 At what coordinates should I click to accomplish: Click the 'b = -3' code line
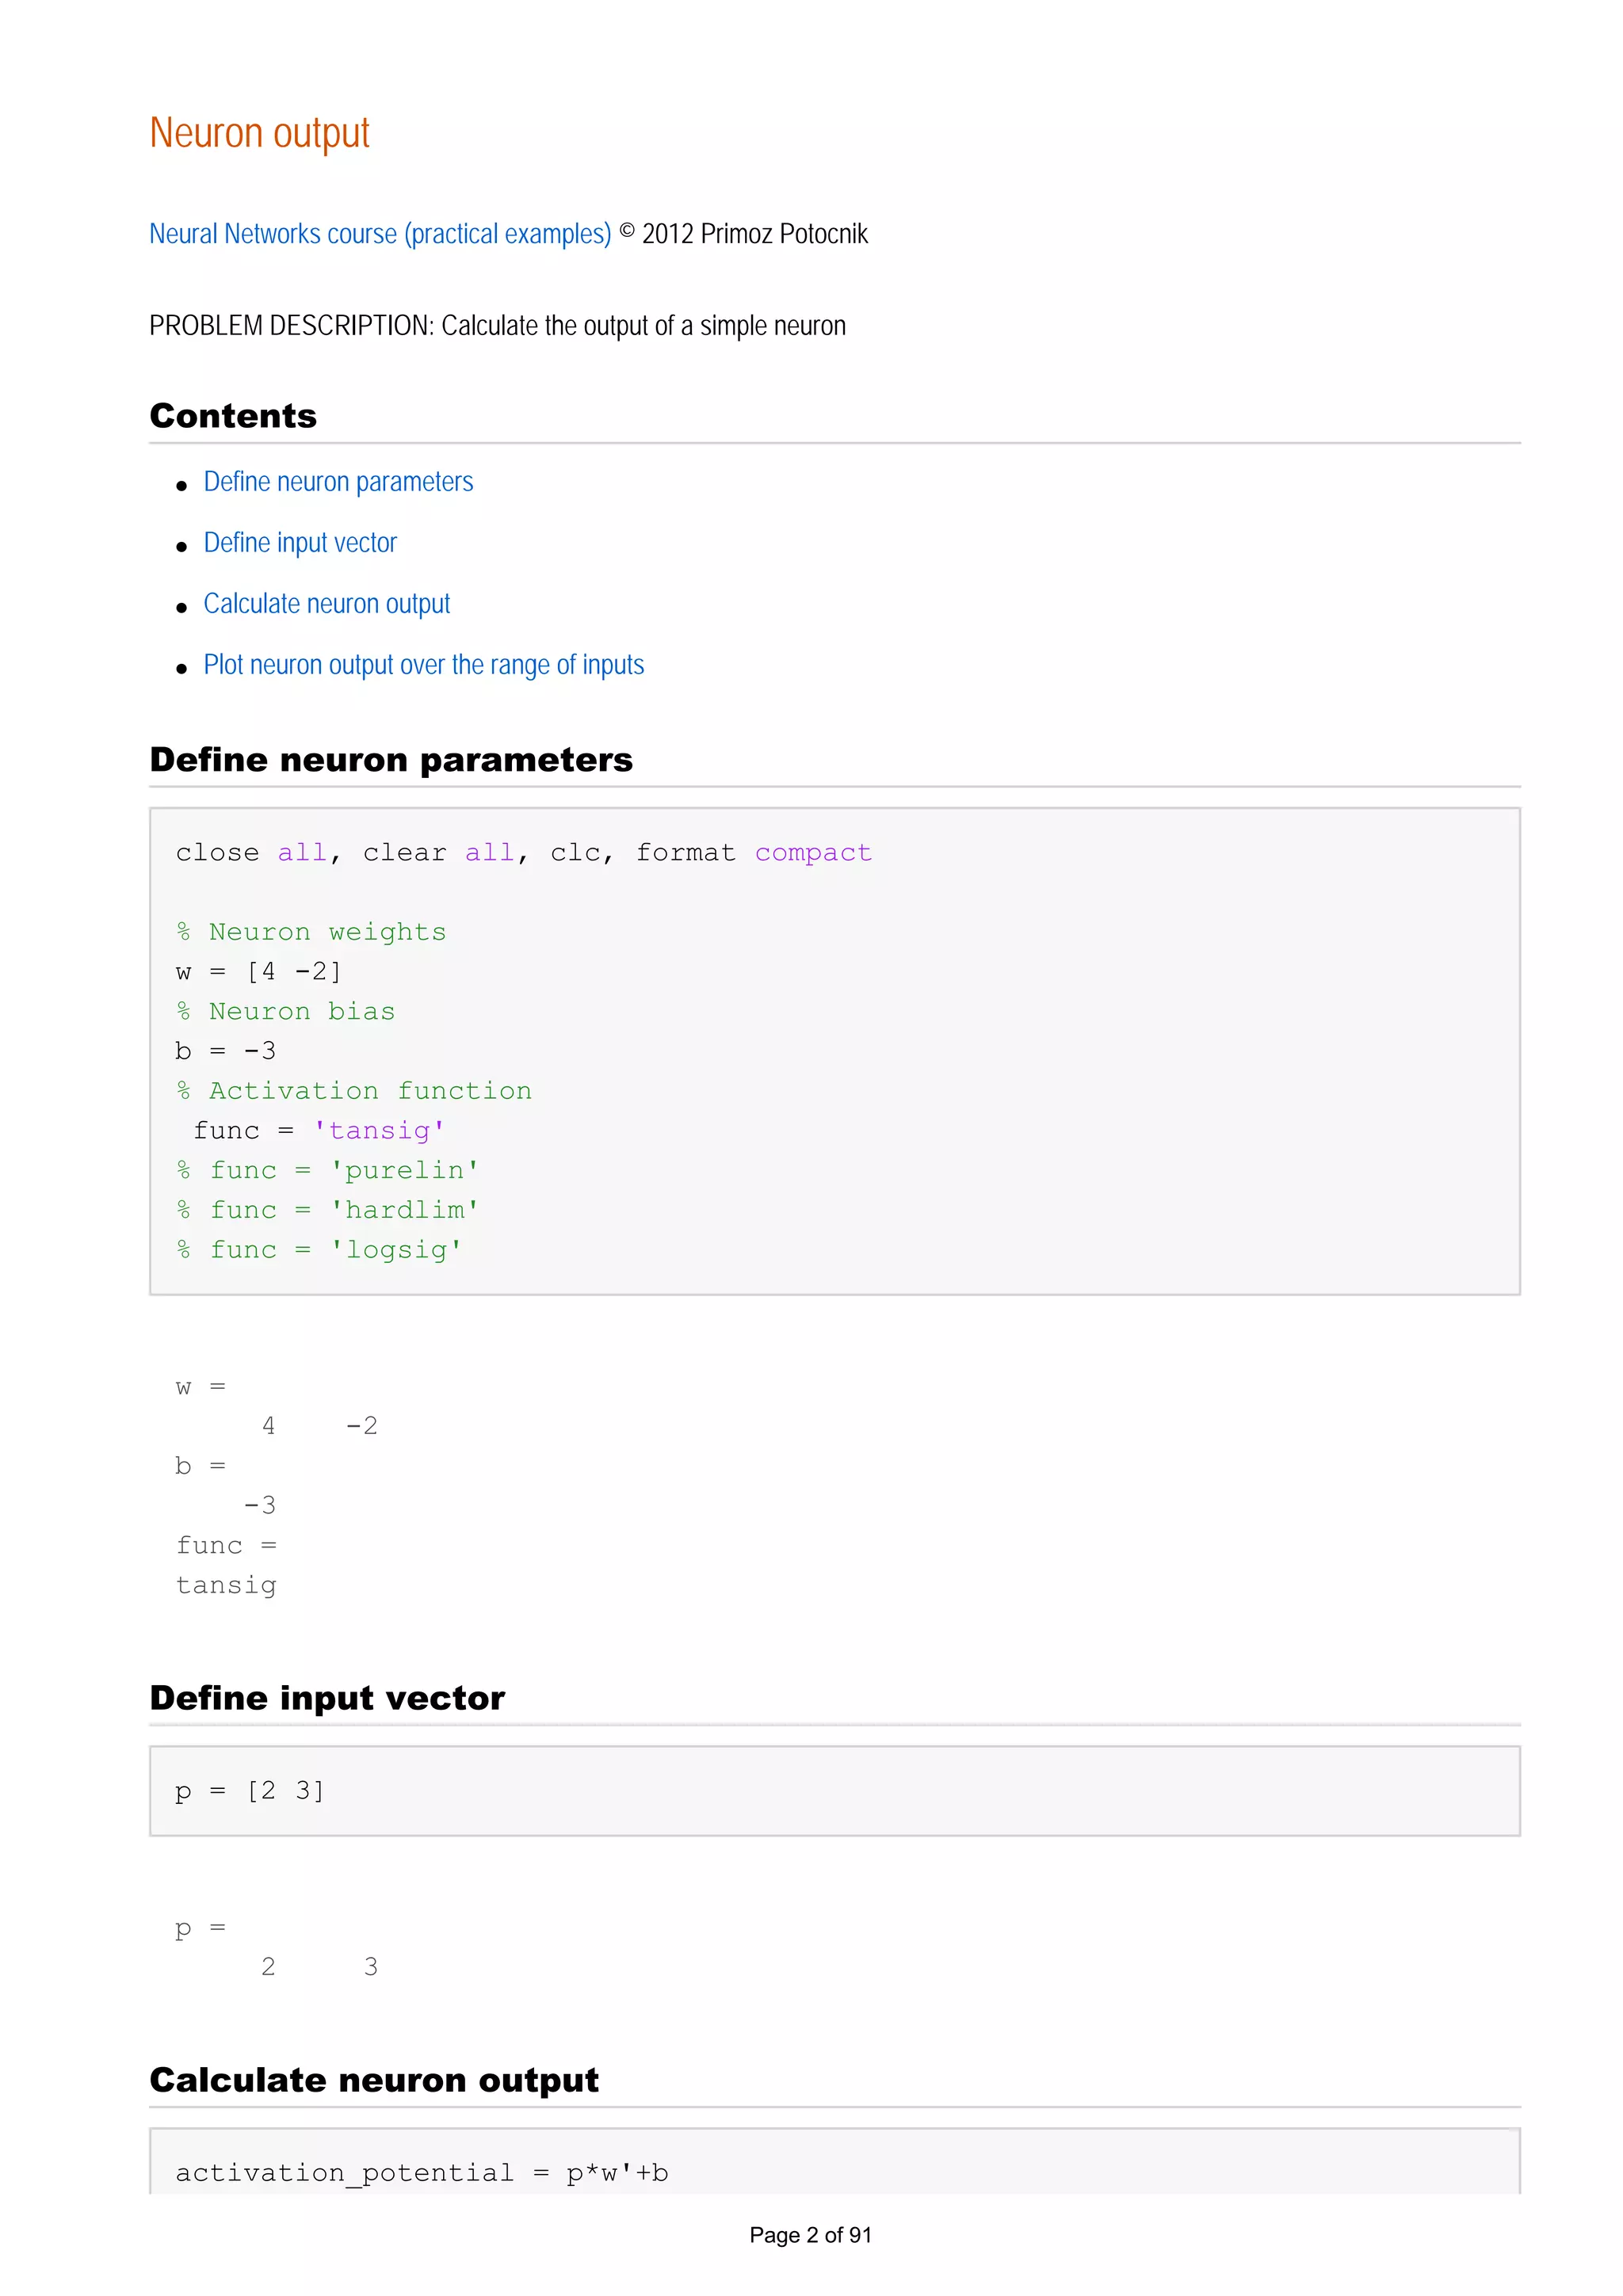pyautogui.click(x=225, y=1051)
